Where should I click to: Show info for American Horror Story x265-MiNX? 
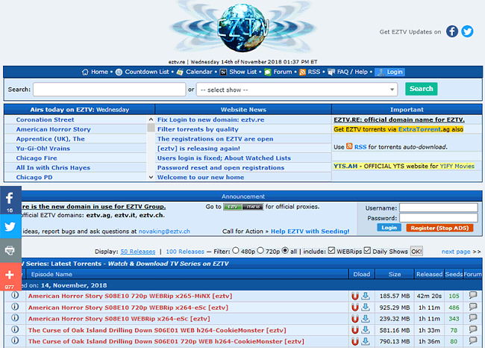tap(15, 295)
